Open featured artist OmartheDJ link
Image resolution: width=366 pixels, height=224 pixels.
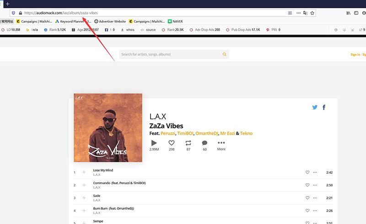click(x=207, y=133)
